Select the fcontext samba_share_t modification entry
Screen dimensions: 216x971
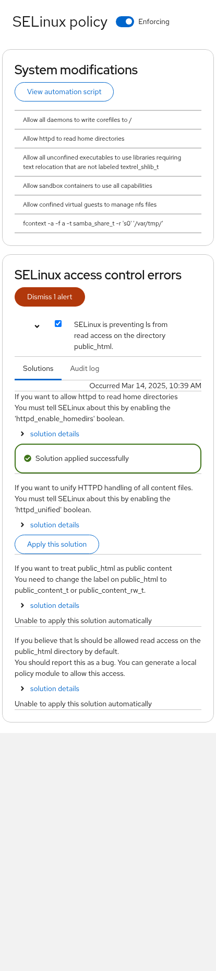tap(108, 223)
